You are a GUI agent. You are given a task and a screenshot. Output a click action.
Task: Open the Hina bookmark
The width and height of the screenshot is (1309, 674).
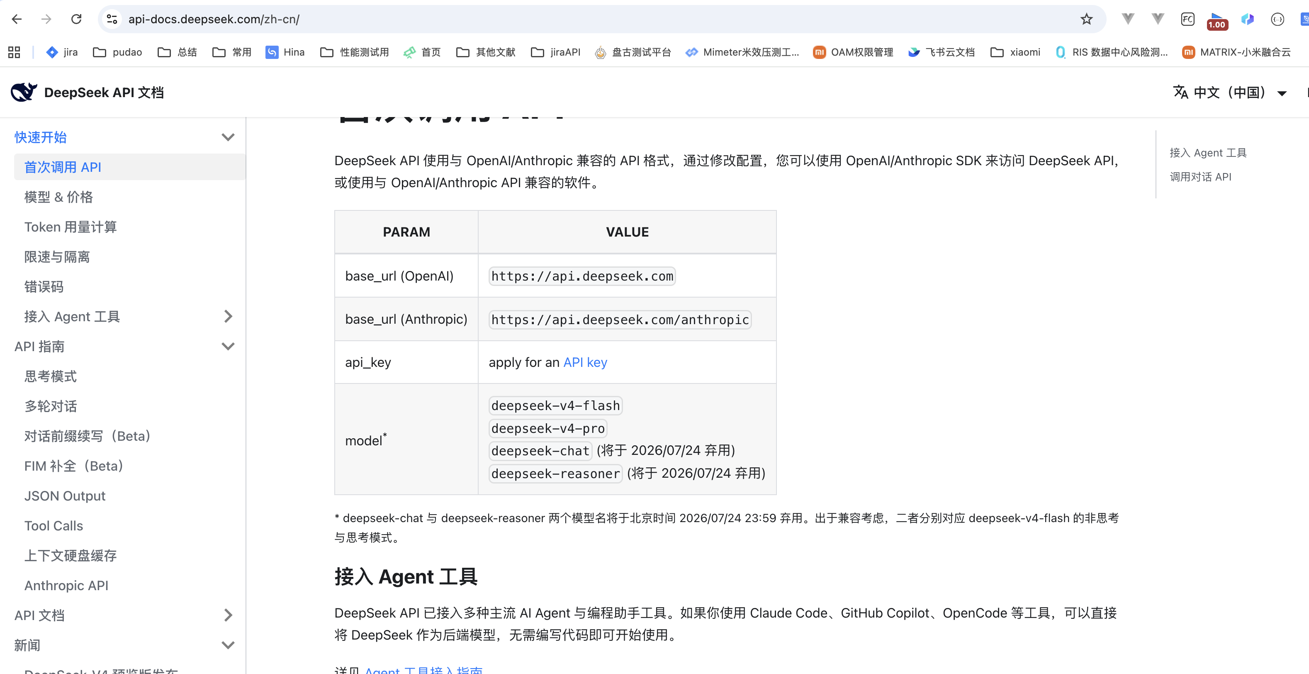pyautogui.click(x=285, y=52)
